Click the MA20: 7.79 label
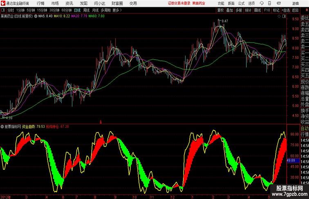309x199 pixels. coord(79,16)
